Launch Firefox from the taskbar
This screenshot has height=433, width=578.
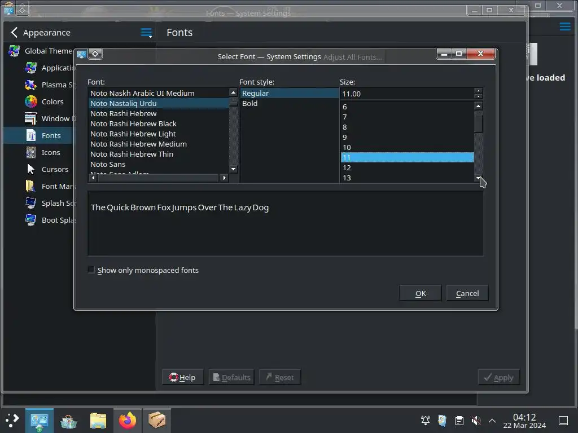(x=128, y=421)
